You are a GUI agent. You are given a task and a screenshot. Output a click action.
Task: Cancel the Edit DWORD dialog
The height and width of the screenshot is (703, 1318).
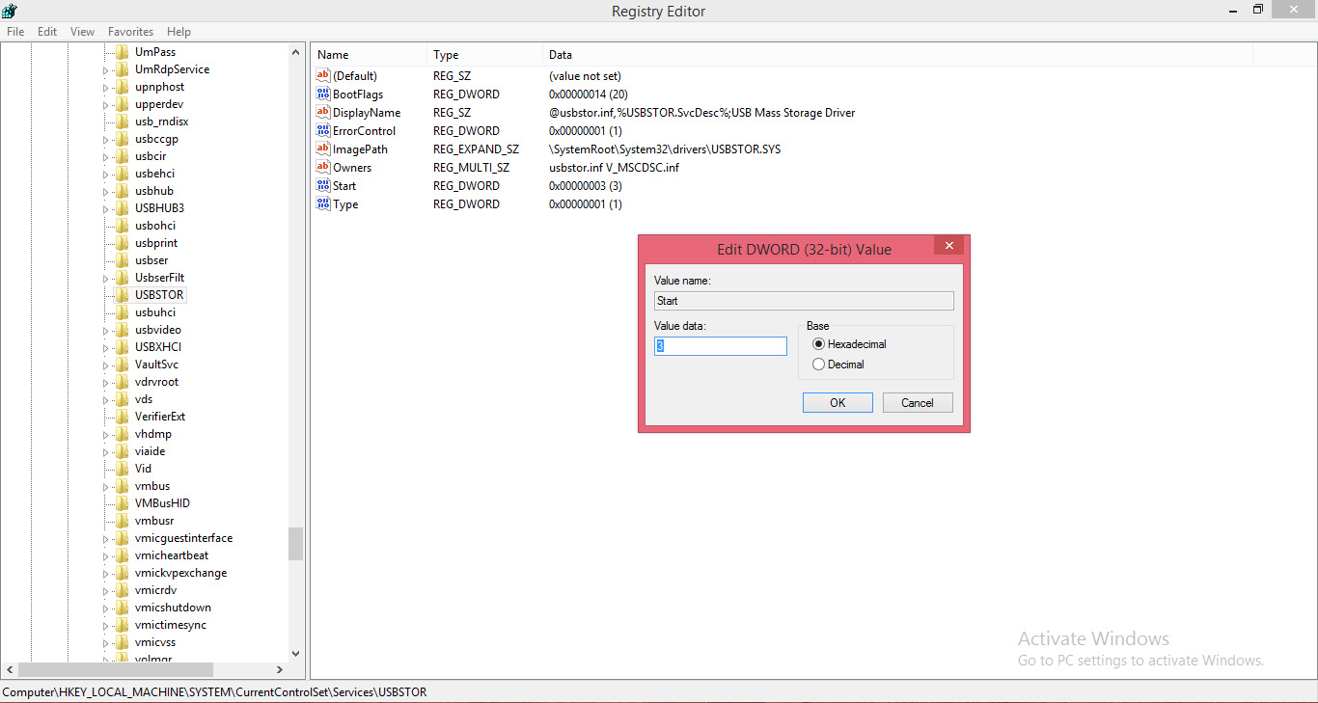(917, 402)
